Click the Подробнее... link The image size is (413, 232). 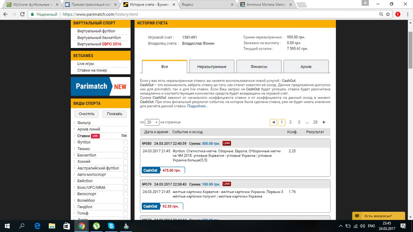198,106
